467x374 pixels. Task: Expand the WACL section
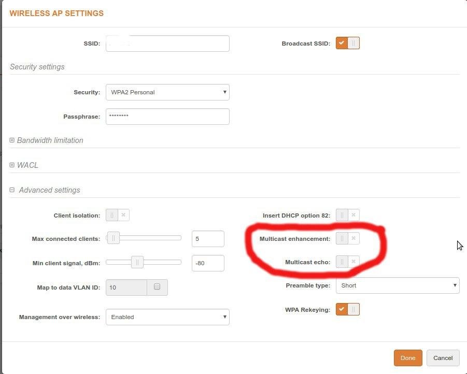pyautogui.click(x=12, y=165)
